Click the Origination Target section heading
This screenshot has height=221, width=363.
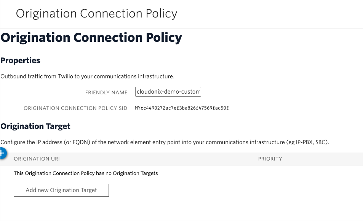coord(35,126)
